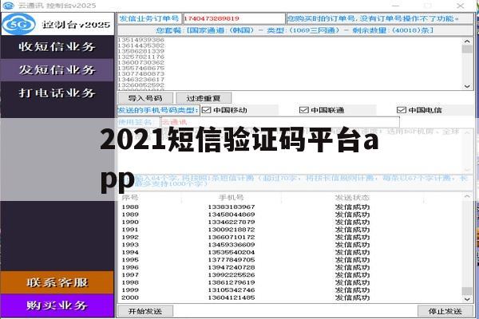The height and width of the screenshot is (319, 479).
Task: Open the 收短信业务 section
Action: (57, 47)
